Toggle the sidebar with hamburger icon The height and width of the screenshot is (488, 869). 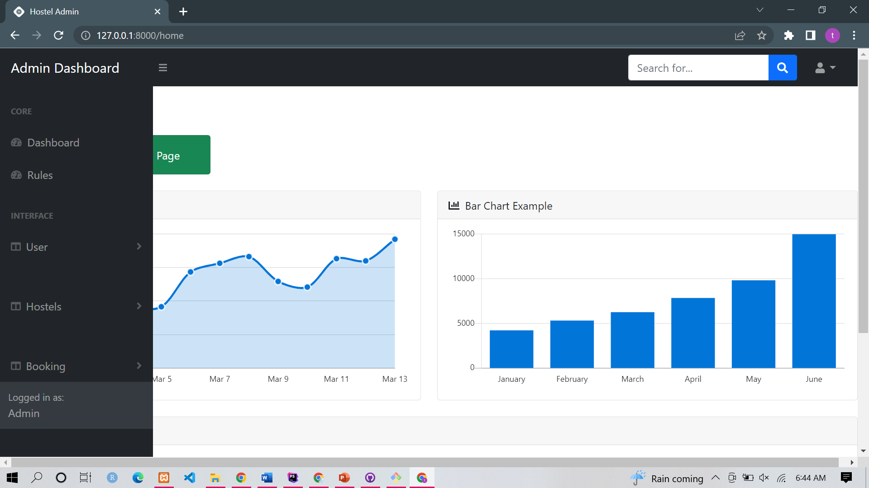click(163, 68)
